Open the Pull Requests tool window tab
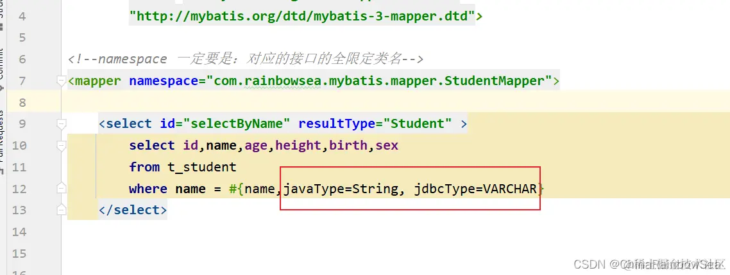 coord(2,137)
